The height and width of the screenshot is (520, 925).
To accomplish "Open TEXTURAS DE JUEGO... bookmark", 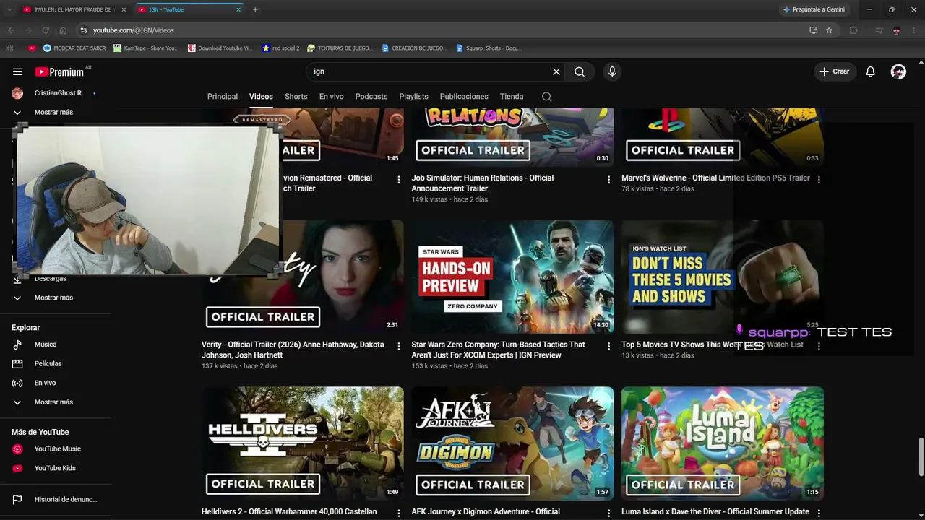I will click(x=339, y=48).
